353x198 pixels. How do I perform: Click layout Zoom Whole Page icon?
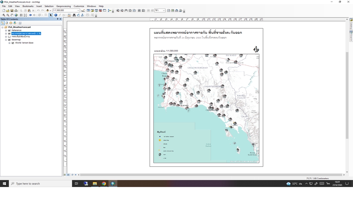tap(130, 11)
